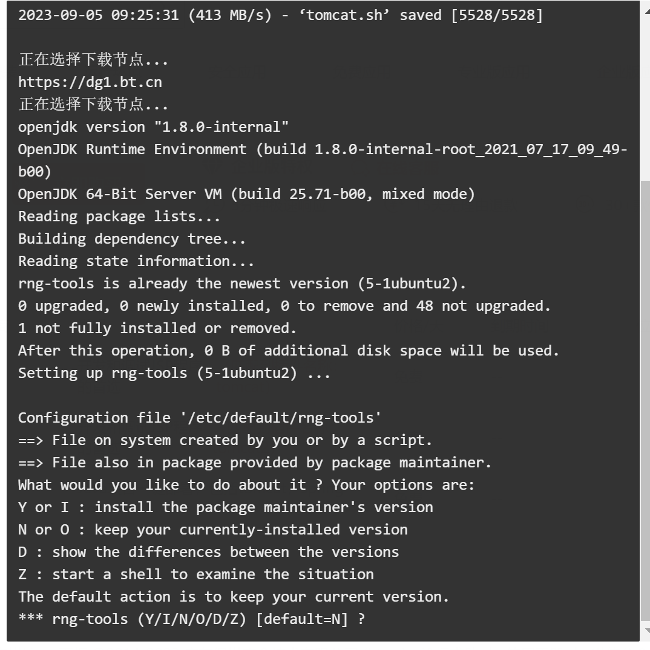The image size is (650, 650).
Task: Click the 'Setting up rng-tools' line
Action: pyautogui.click(x=174, y=373)
